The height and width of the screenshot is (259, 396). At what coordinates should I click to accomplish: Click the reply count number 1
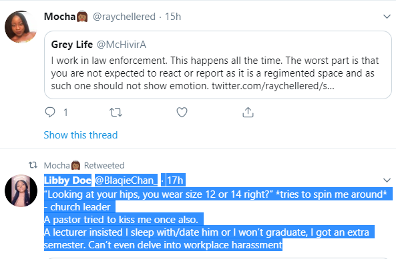click(65, 113)
